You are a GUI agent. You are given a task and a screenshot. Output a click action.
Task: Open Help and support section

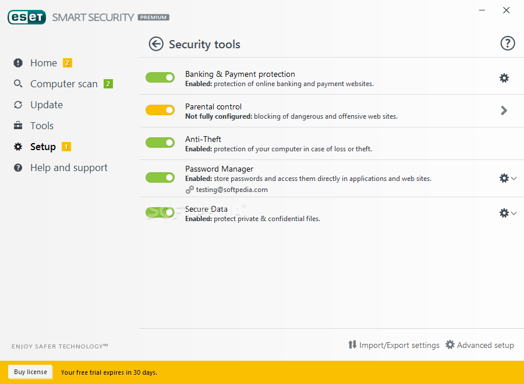click(69, 168)
